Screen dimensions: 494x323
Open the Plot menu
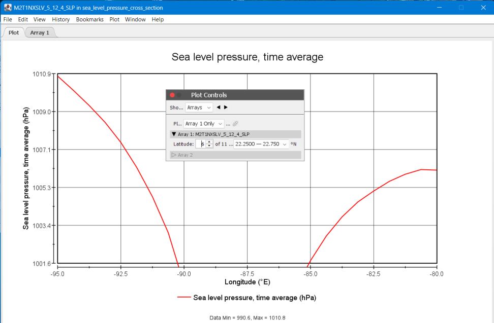coord(114,19)
